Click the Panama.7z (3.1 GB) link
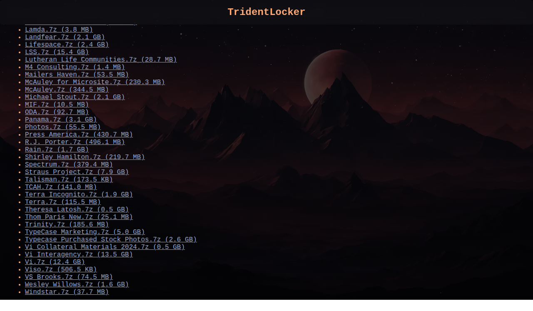This screenshot has width=533, height=311. coord(61,120)
